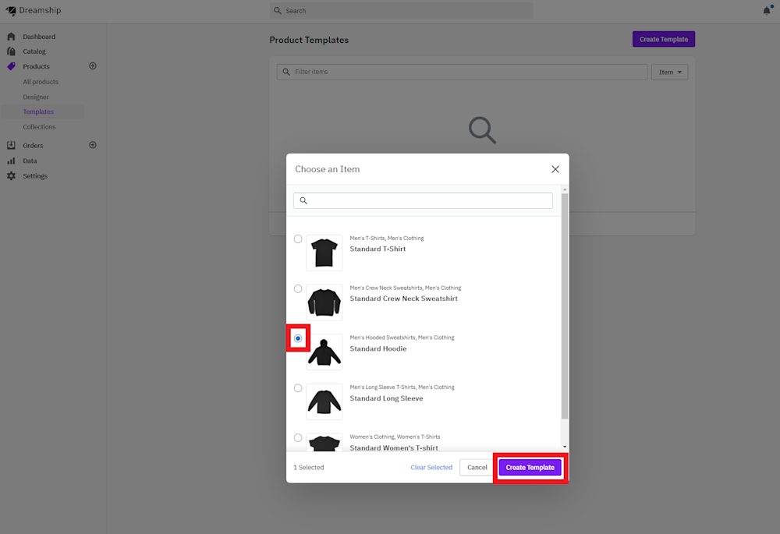
Task: Open the Item filter dropdown
Action: click(669, 72)
